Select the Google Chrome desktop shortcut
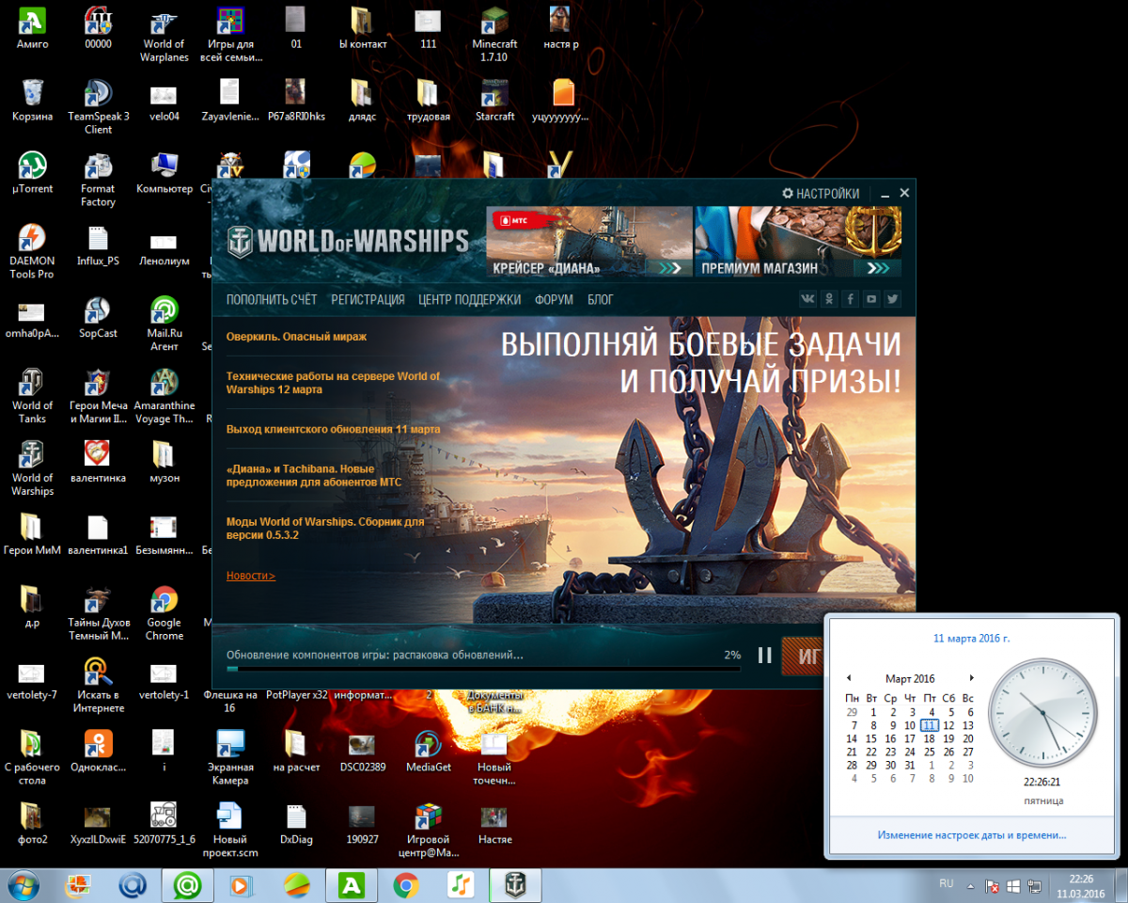 [164, 614]
